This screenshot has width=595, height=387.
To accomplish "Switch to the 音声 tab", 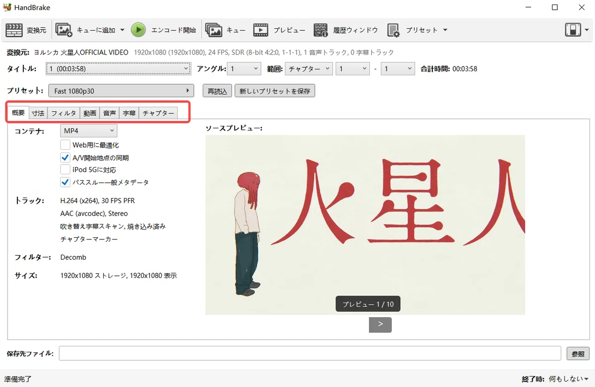I will tap(109, 113).
